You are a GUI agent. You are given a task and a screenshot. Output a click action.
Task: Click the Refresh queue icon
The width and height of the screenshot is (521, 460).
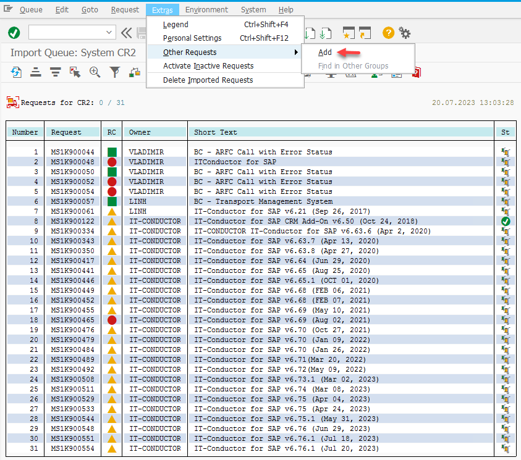tap(16, 72)
